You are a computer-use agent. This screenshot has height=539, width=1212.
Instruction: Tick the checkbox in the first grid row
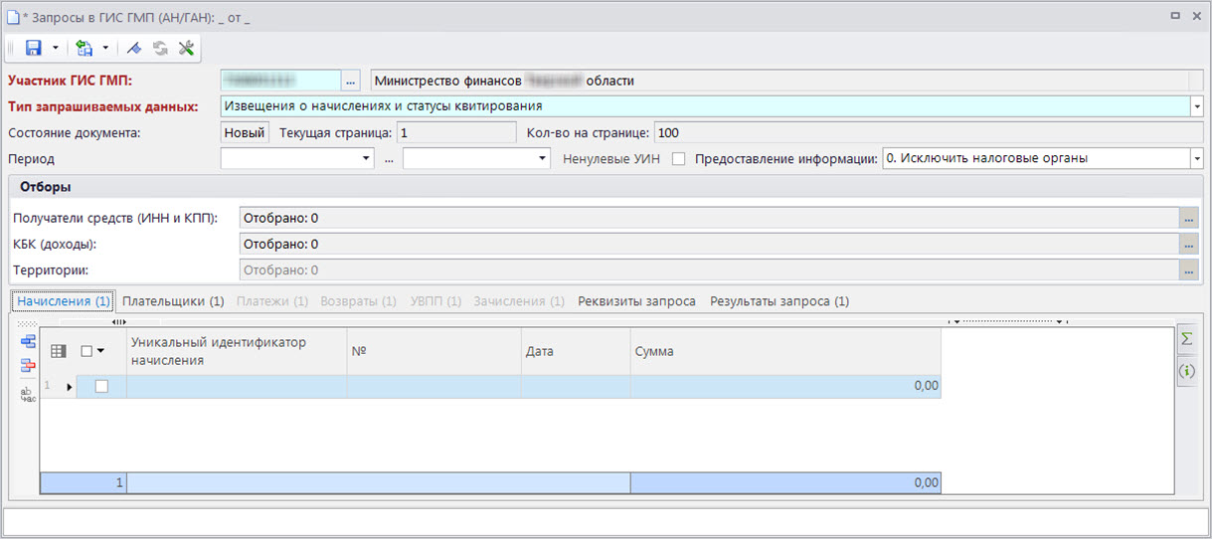101,387
